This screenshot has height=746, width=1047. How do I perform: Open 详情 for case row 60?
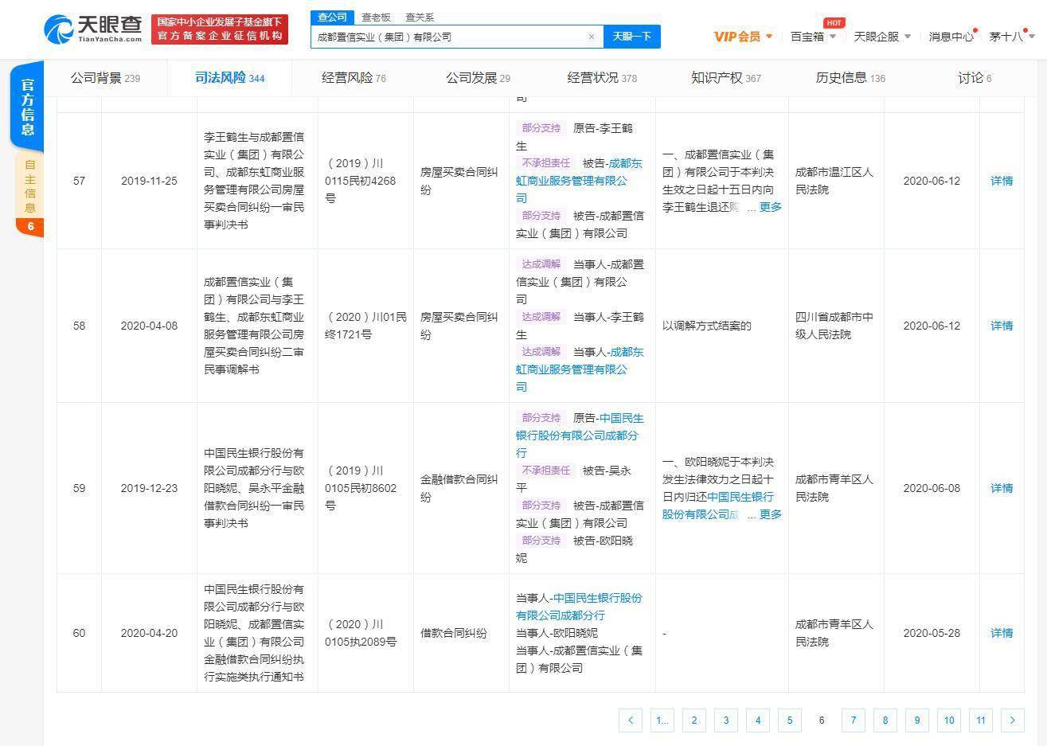(x=1002, y=633)
